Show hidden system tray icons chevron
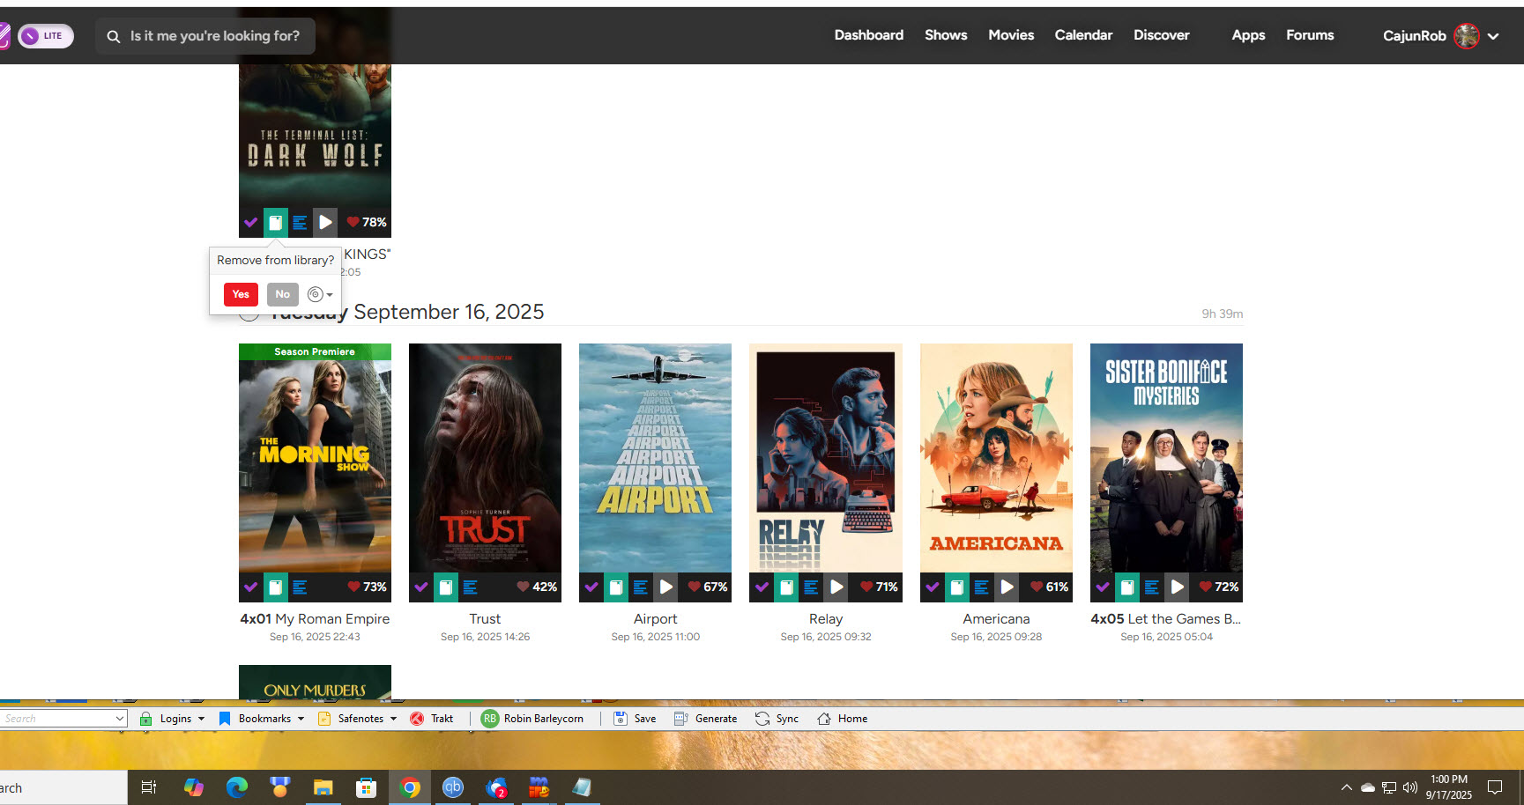This screenshot has width=1524, height=805. [1346, 787]
